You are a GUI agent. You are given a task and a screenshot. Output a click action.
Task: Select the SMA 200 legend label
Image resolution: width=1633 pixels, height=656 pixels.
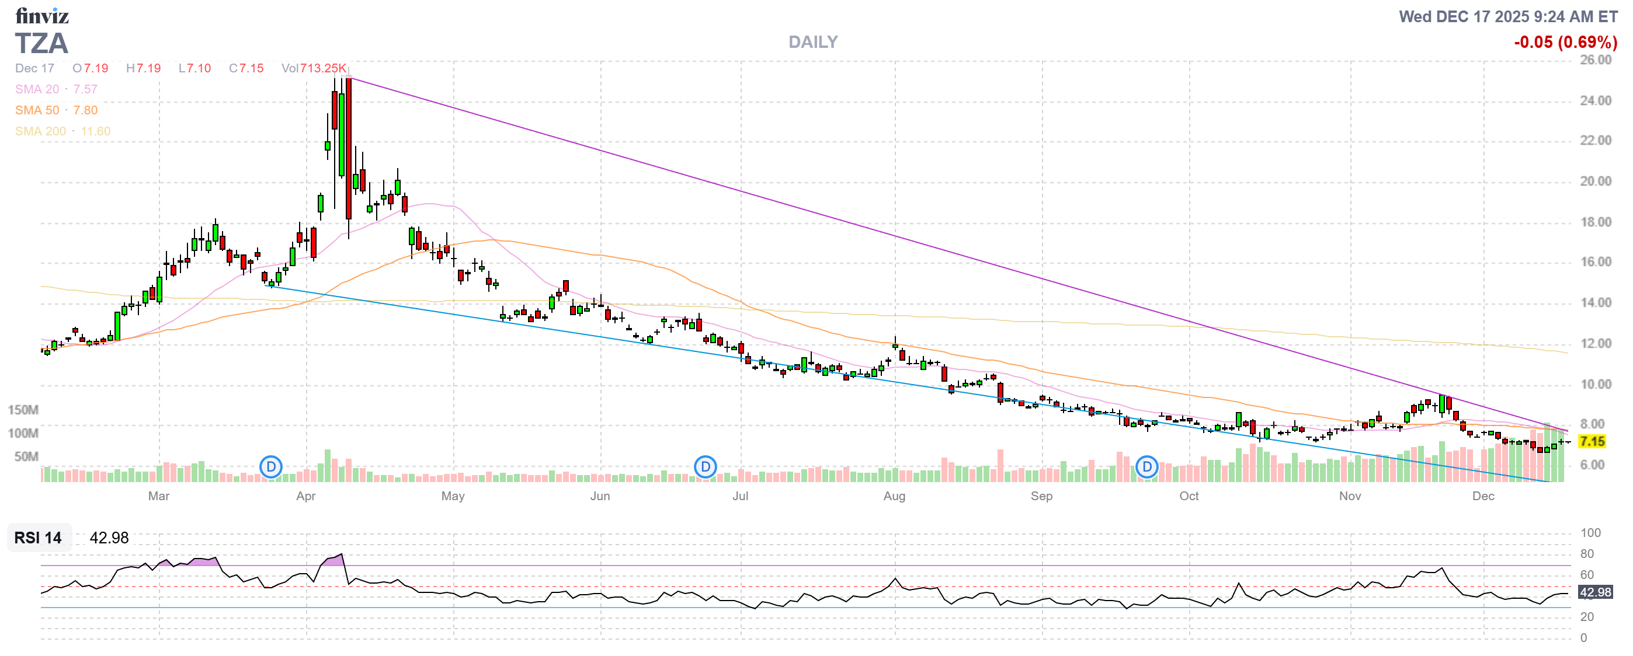pos(40,131)
